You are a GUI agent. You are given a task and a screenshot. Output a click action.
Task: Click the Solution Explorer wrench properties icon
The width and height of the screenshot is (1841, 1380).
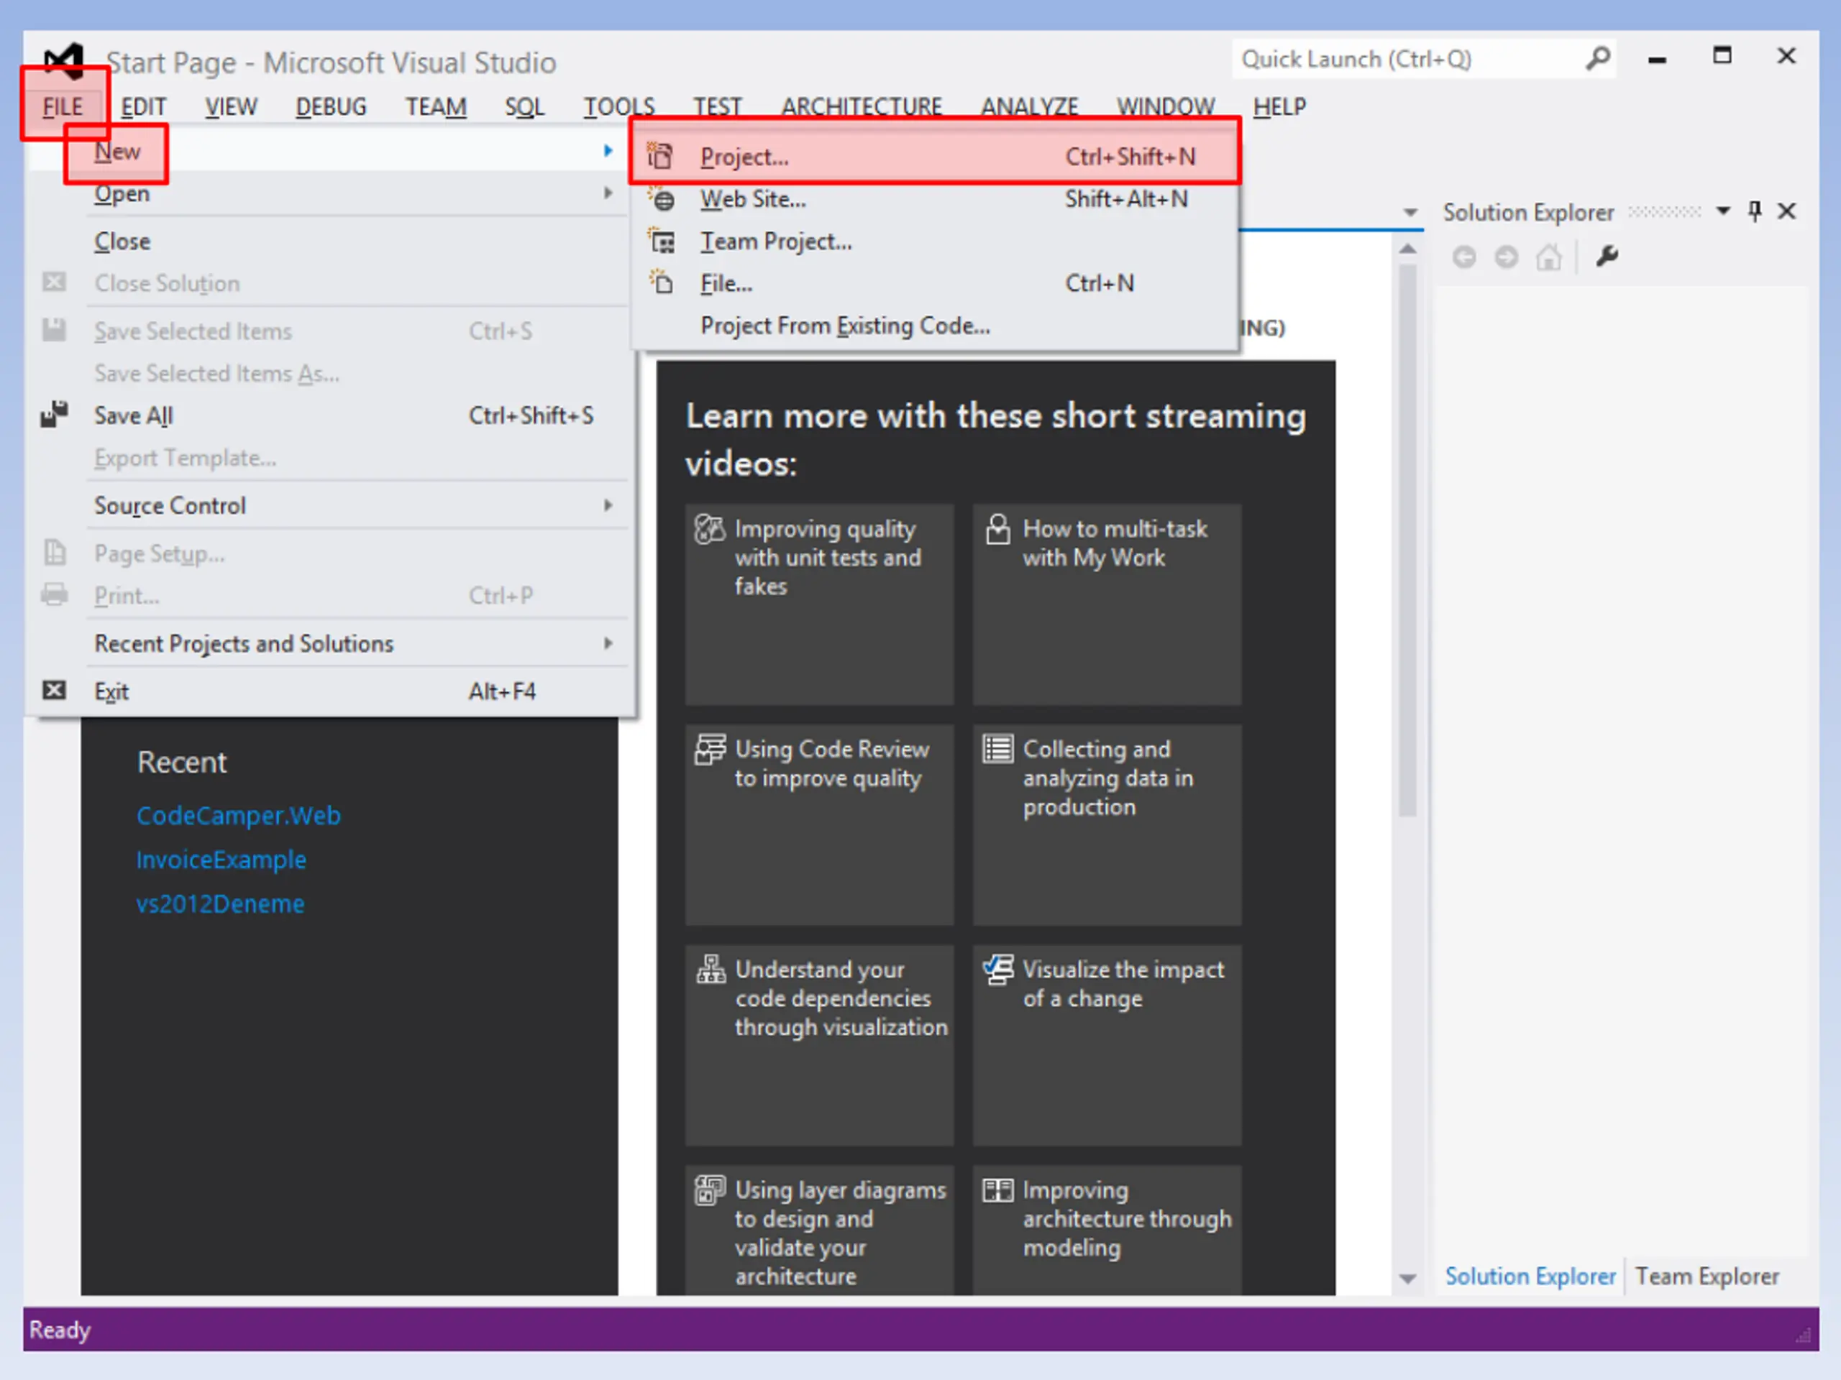[x=1607, y=256]
